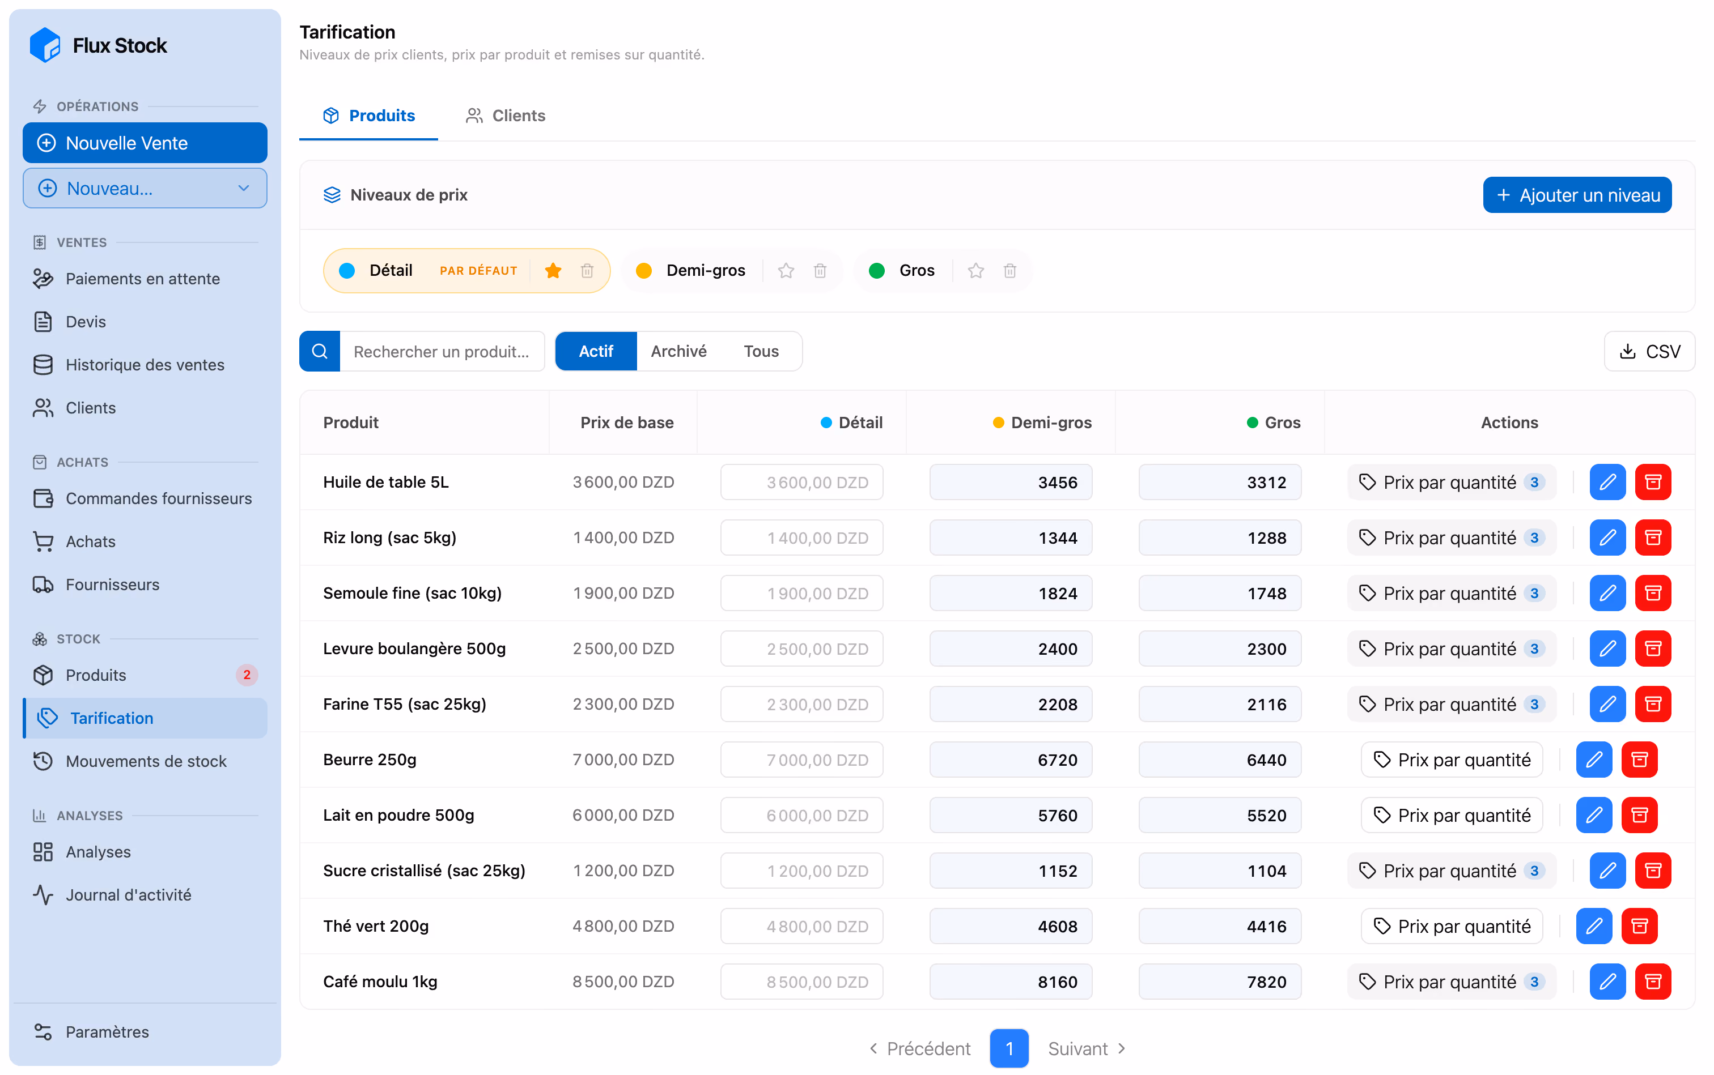Edit Huile de table 5L pencil icon

[1607, 482]
